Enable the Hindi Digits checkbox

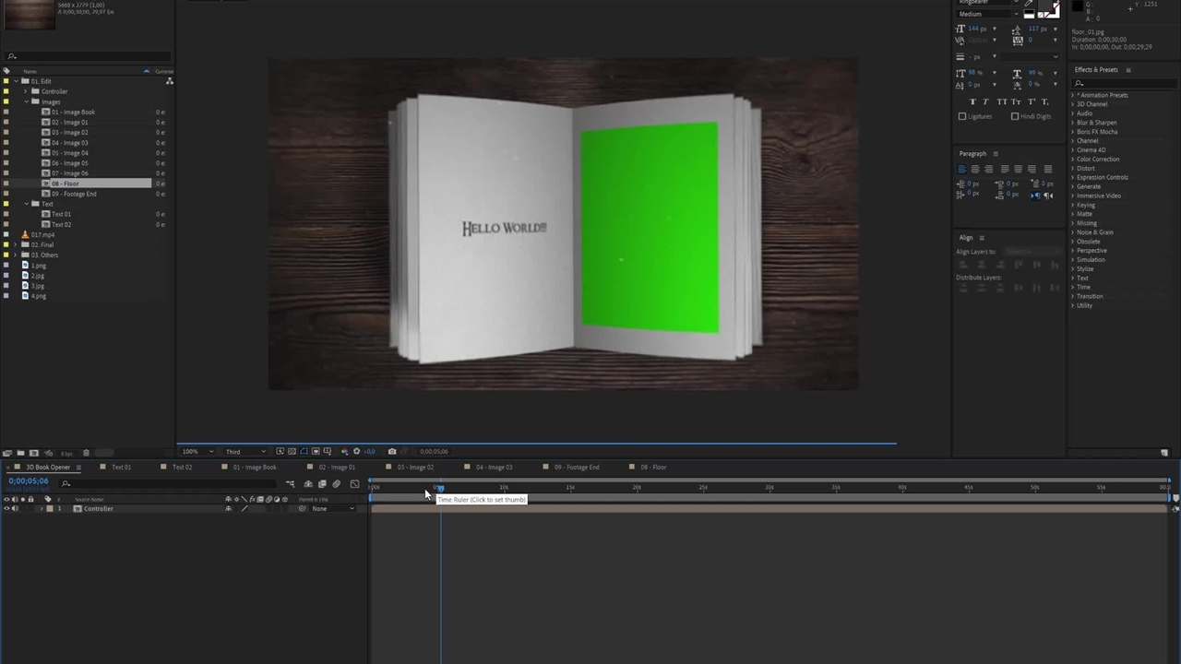coord(1015,116)
